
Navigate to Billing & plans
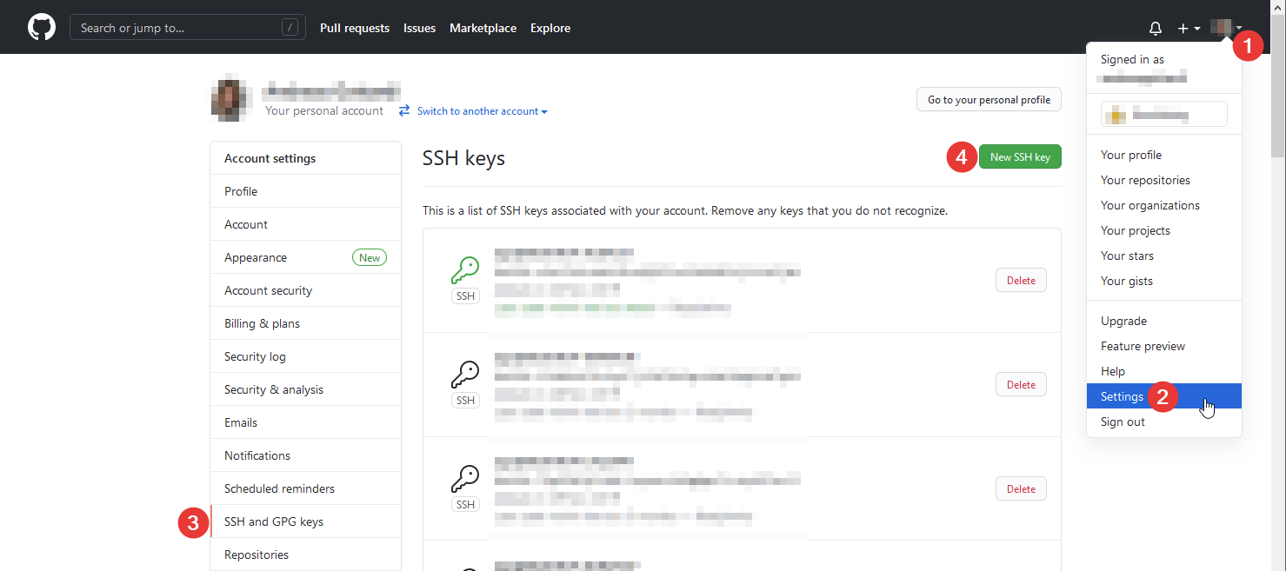[x=262, y=322]
